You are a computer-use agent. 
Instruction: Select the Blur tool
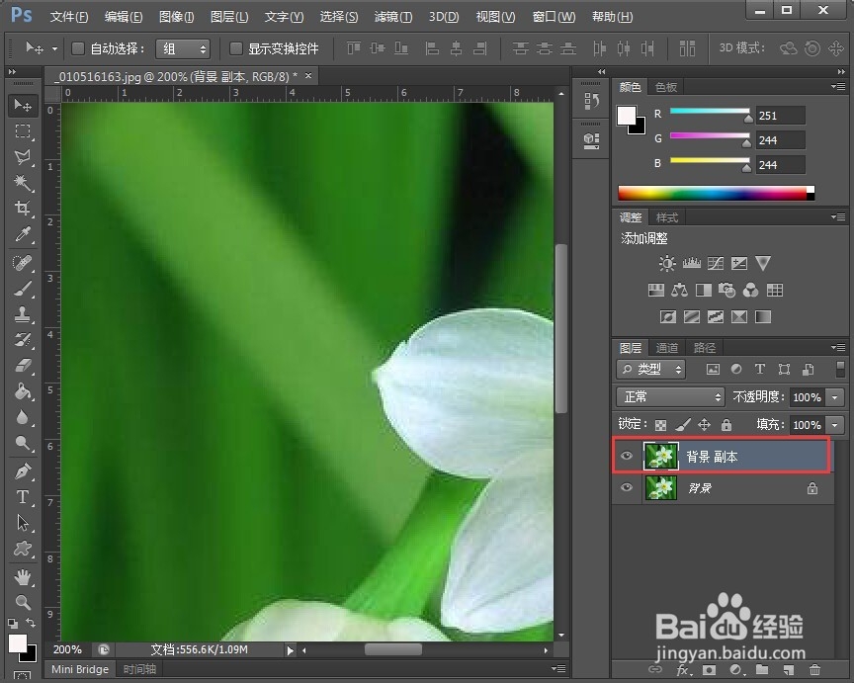(23, 418)
